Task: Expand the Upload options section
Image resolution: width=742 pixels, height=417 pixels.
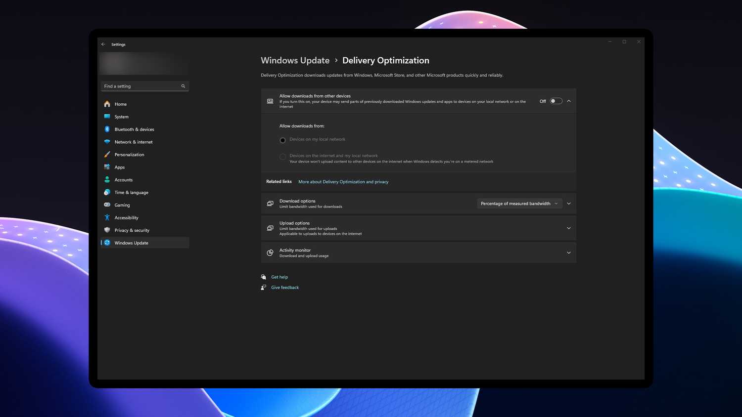Action: (x=568, y=228)
